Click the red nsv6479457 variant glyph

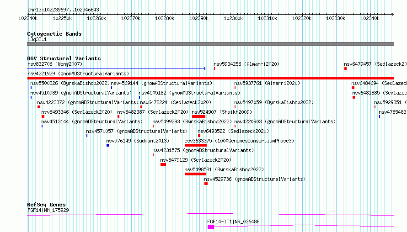tap(345, 69)
